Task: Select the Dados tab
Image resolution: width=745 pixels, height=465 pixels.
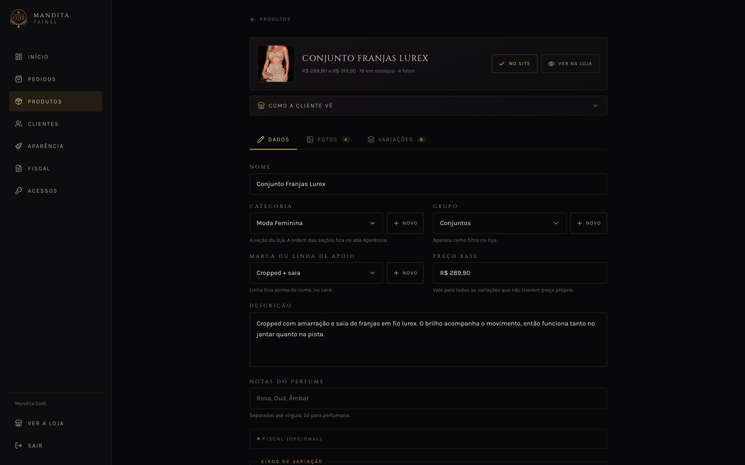Action: click(x=273, y=139)
